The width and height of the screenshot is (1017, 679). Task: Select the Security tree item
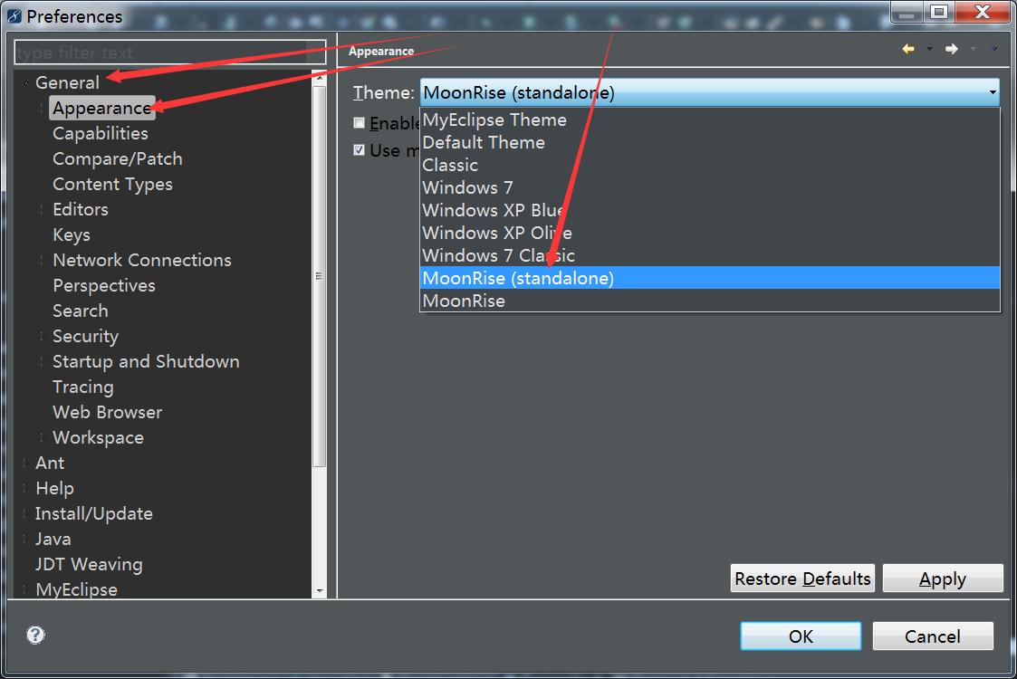(86, 336)
